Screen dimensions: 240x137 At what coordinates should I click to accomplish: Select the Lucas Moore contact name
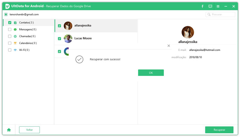tap(83, 38)
